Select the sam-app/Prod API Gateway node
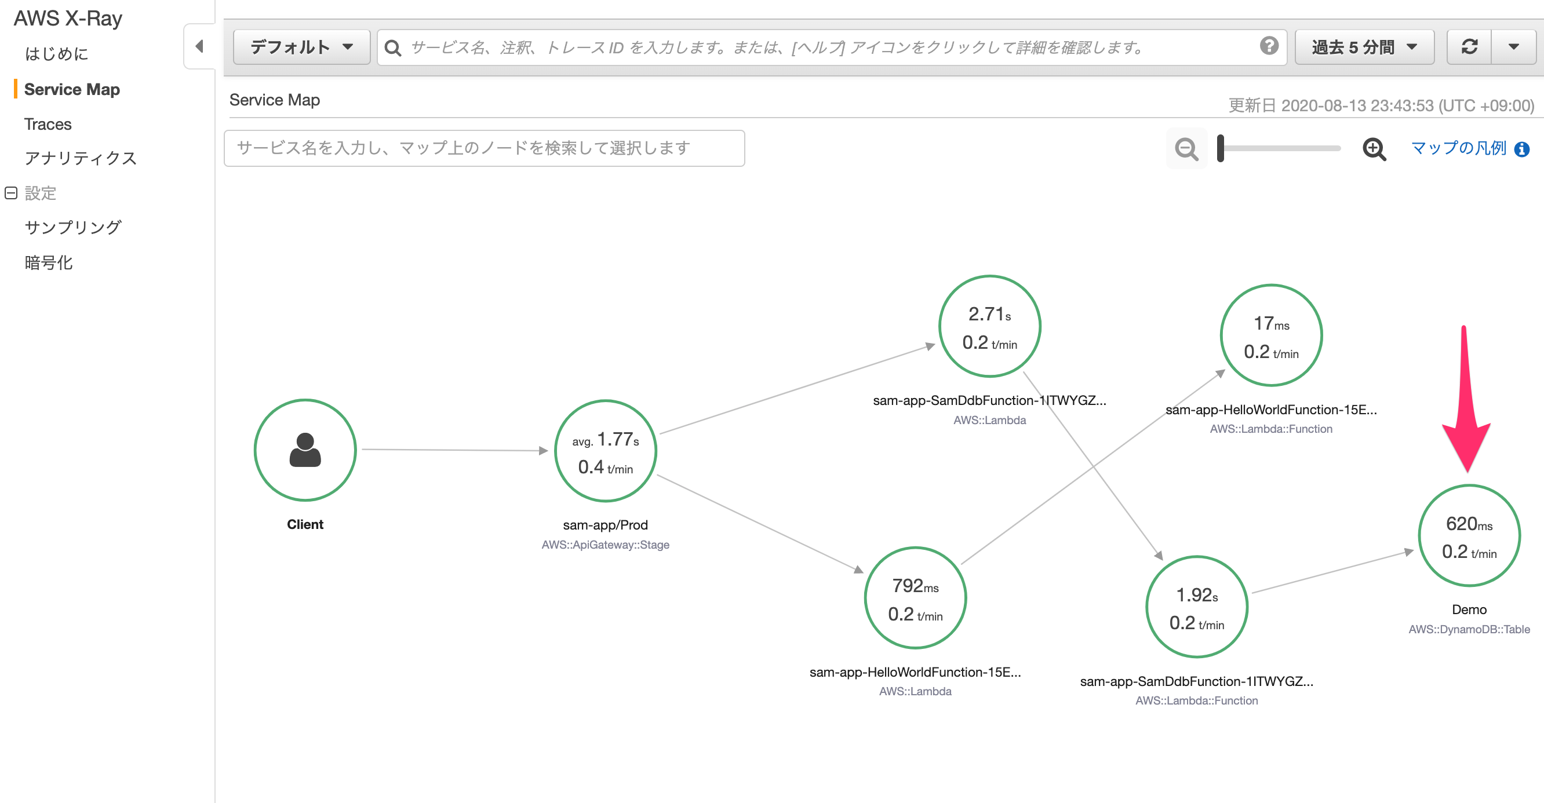This screenshot has width=1544, height=803. [x=606, y=451]
